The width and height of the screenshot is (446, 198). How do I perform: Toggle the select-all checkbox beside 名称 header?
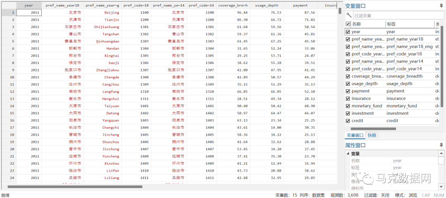pos(348,24)
